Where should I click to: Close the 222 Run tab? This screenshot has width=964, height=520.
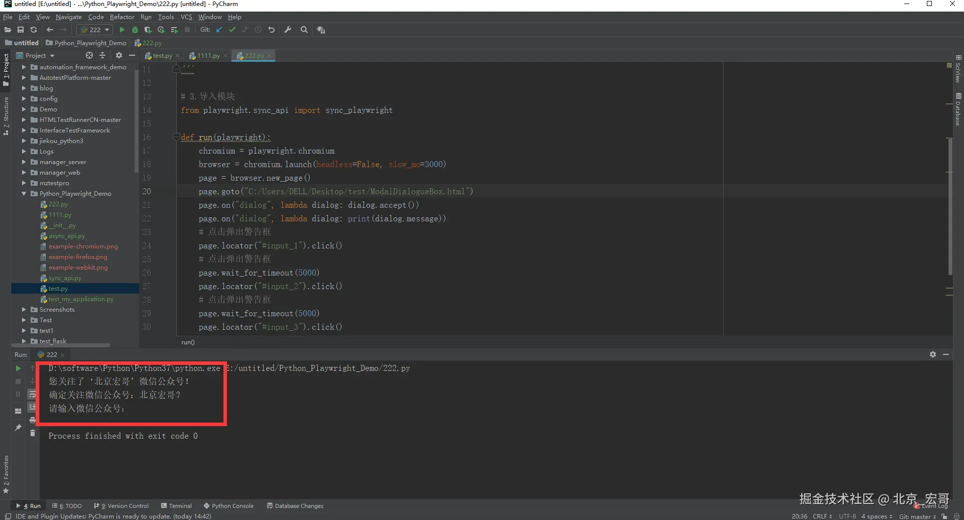[62, 355]
